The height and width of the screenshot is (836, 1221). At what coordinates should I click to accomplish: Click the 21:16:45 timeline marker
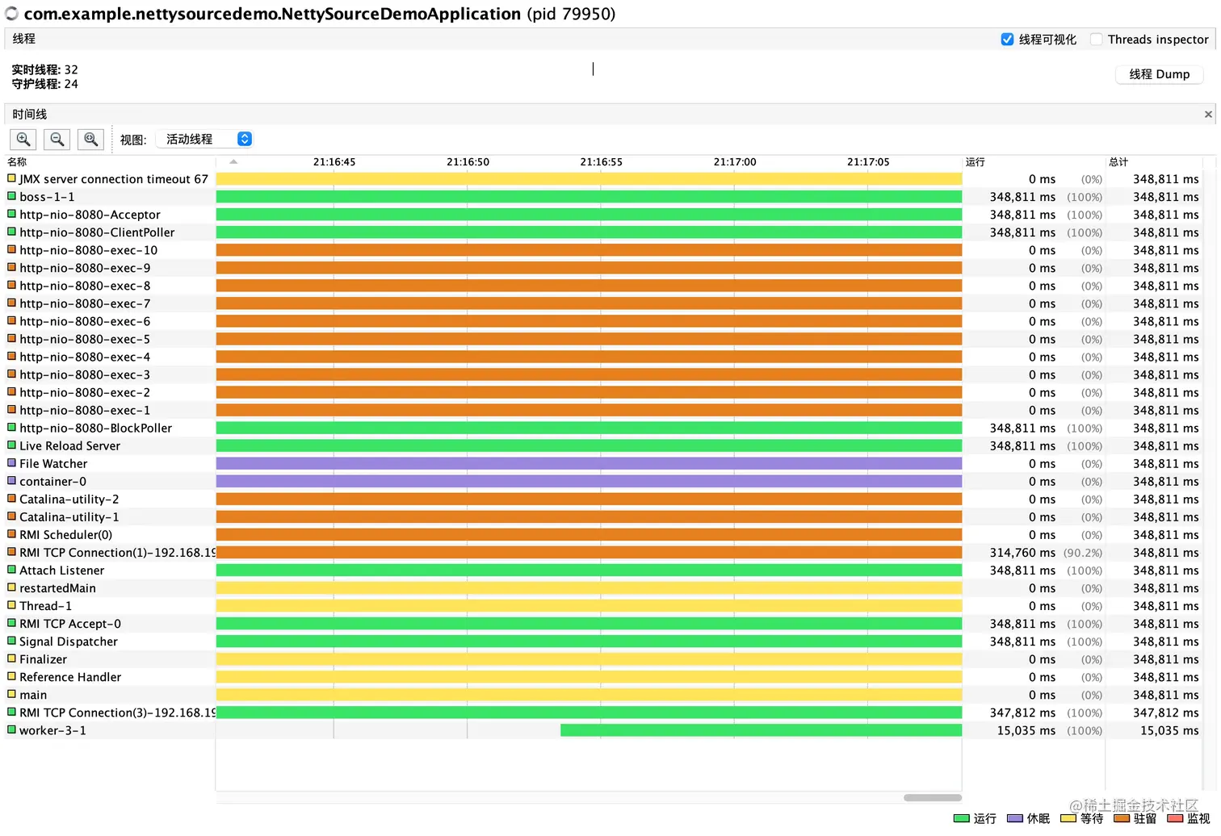coord(334,162)
